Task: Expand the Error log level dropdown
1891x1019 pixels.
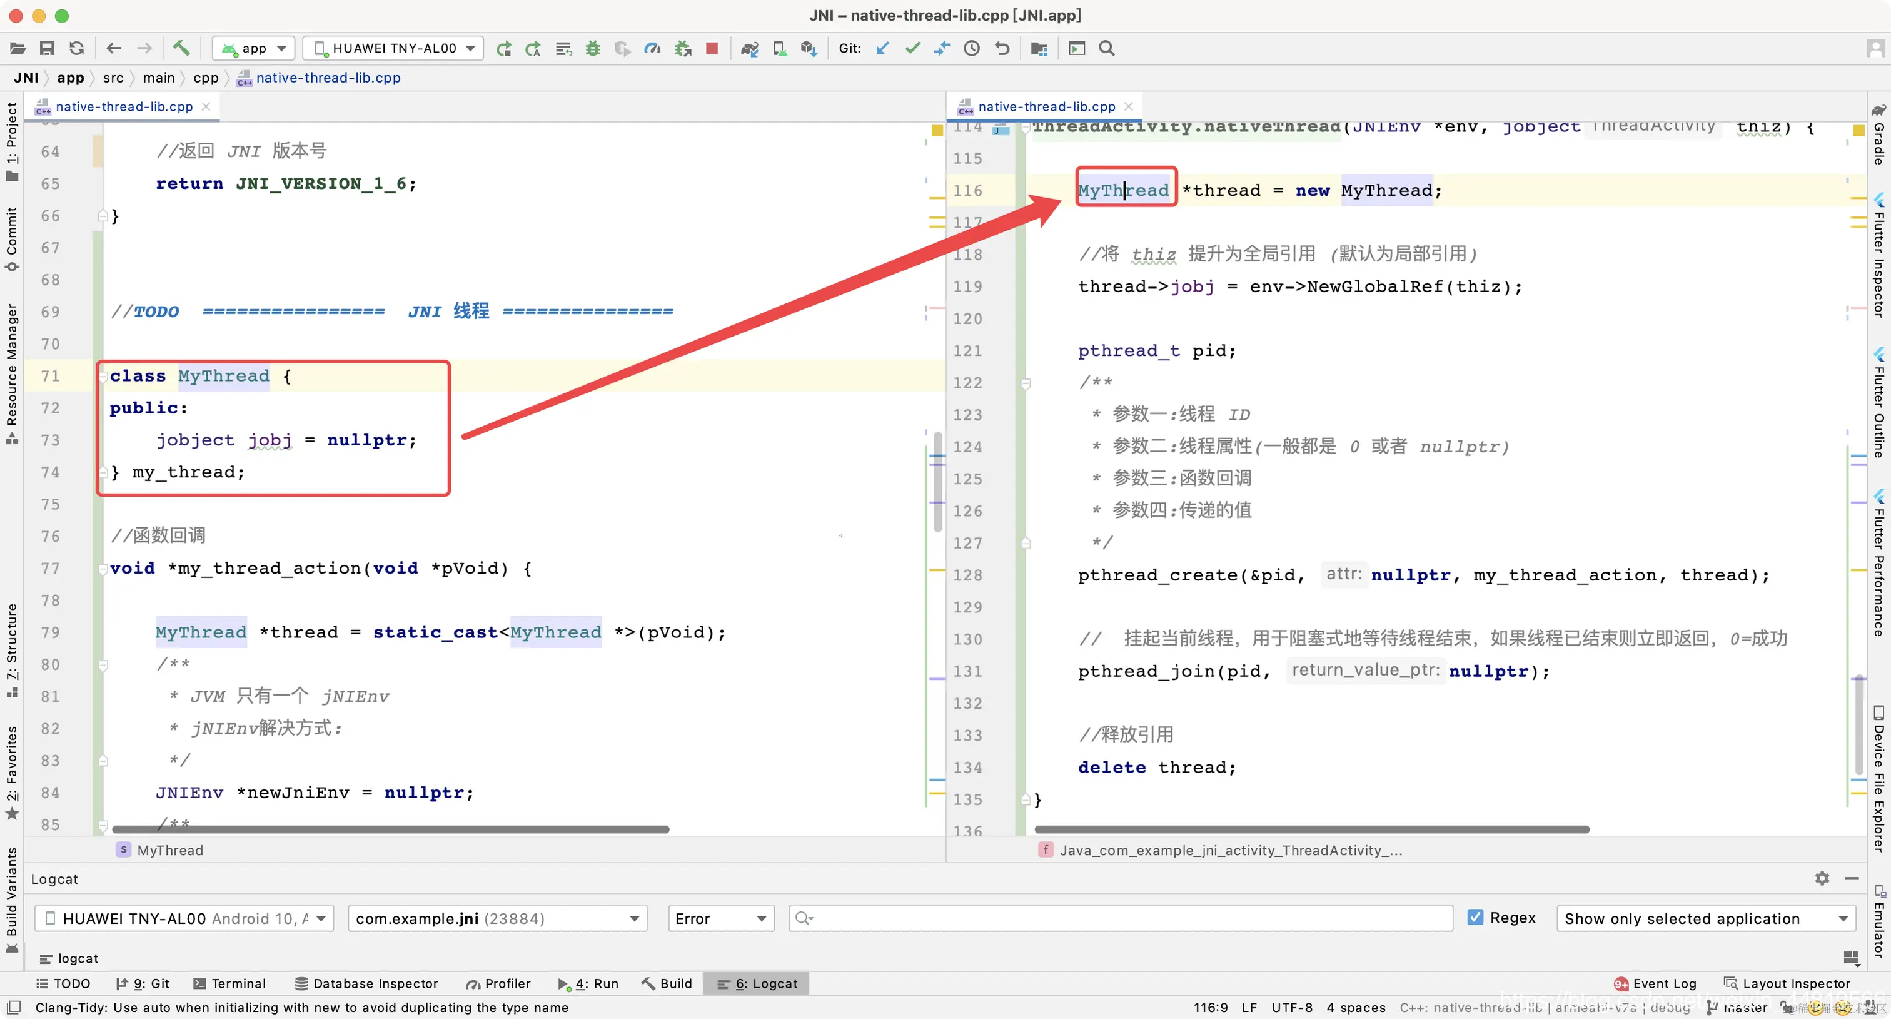Action: click(720, 918)
